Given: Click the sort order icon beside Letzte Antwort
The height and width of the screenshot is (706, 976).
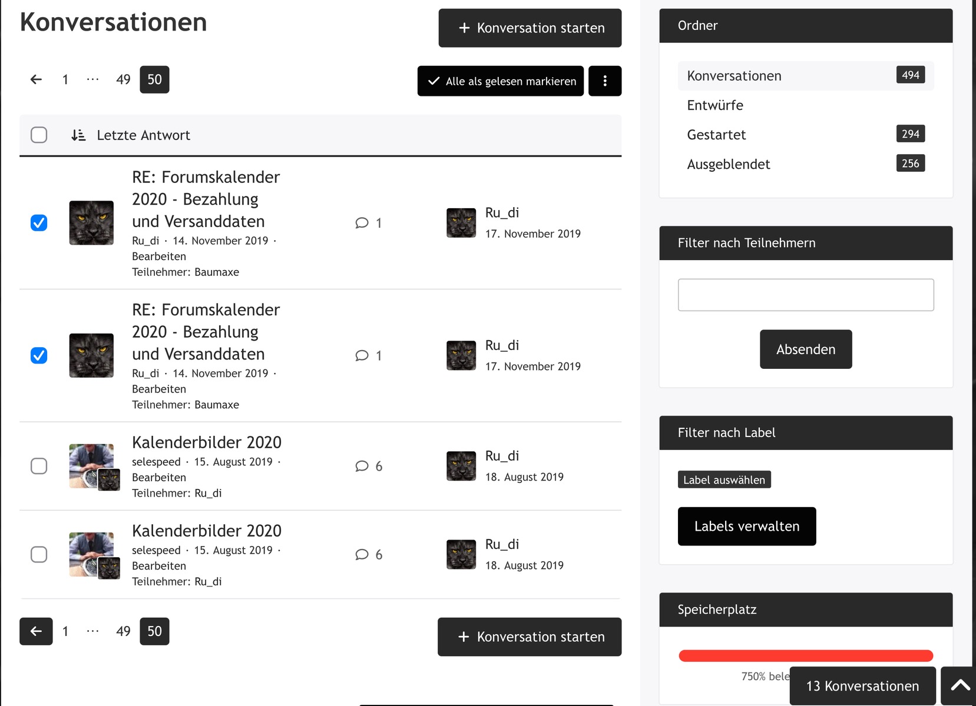Looking at the screenshot, I should (78, 135).
